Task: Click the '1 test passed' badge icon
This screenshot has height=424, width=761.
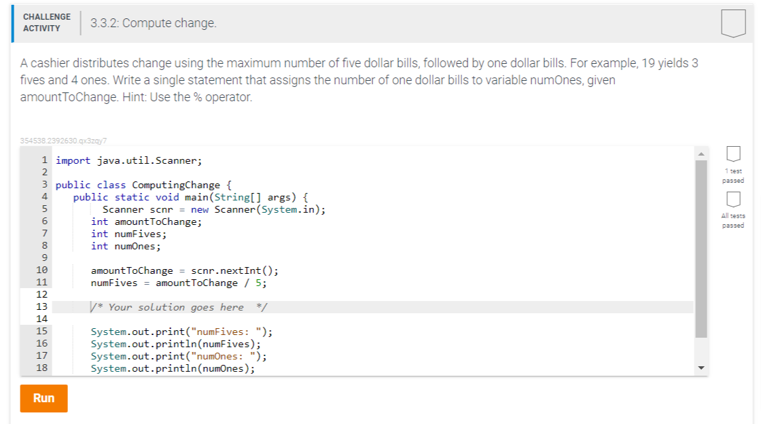Action: [733, 154]
